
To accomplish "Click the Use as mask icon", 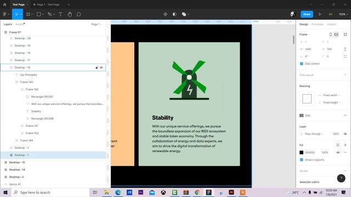I will pos(174,14).
